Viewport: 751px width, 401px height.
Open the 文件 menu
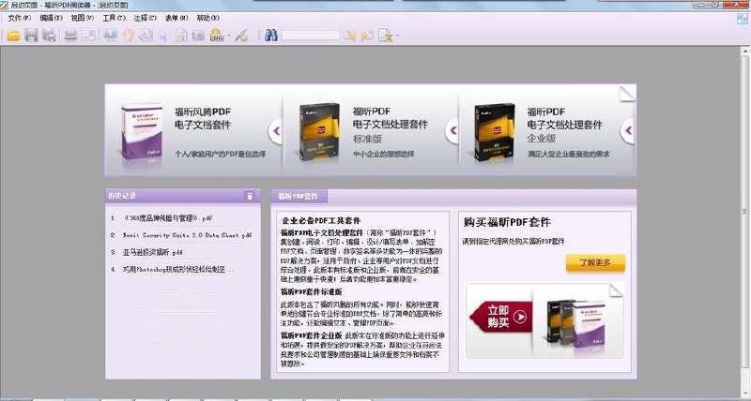(x=20, y=18)
